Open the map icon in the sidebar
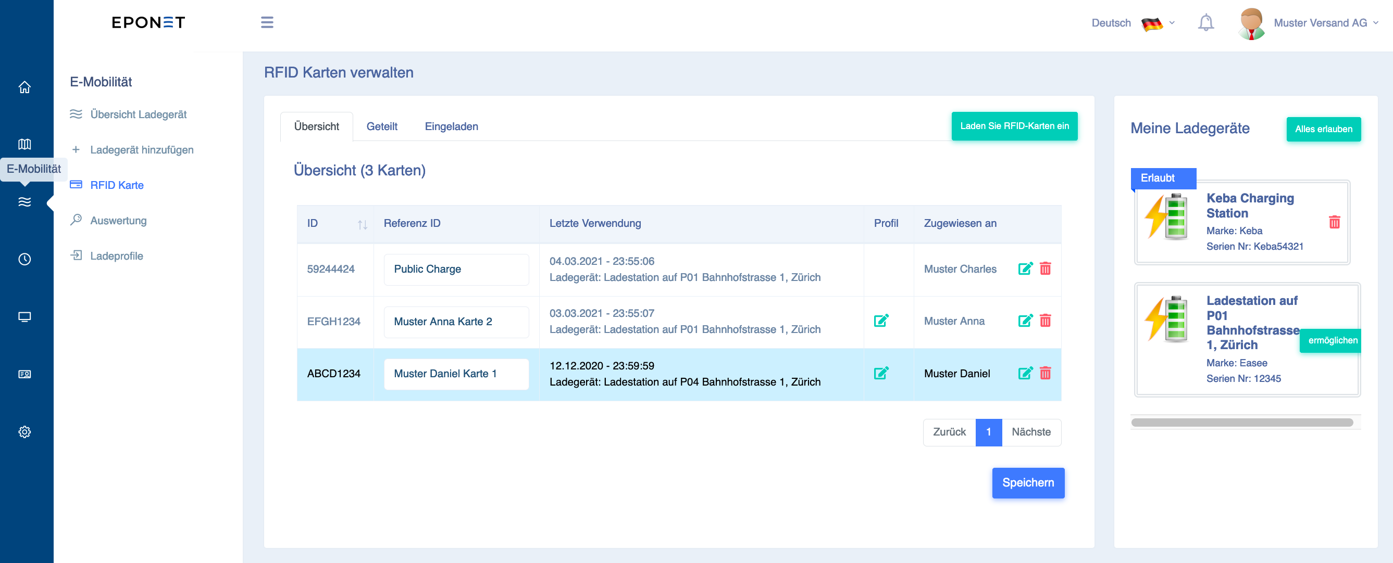 tap(25, 144)
